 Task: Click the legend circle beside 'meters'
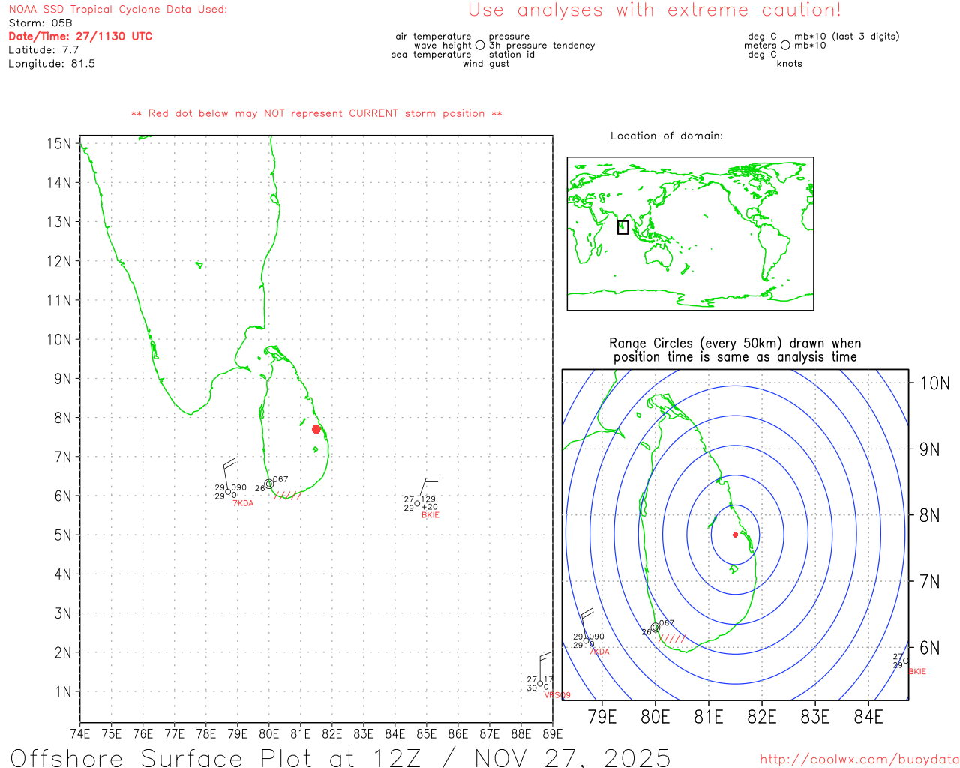point(785,46)
